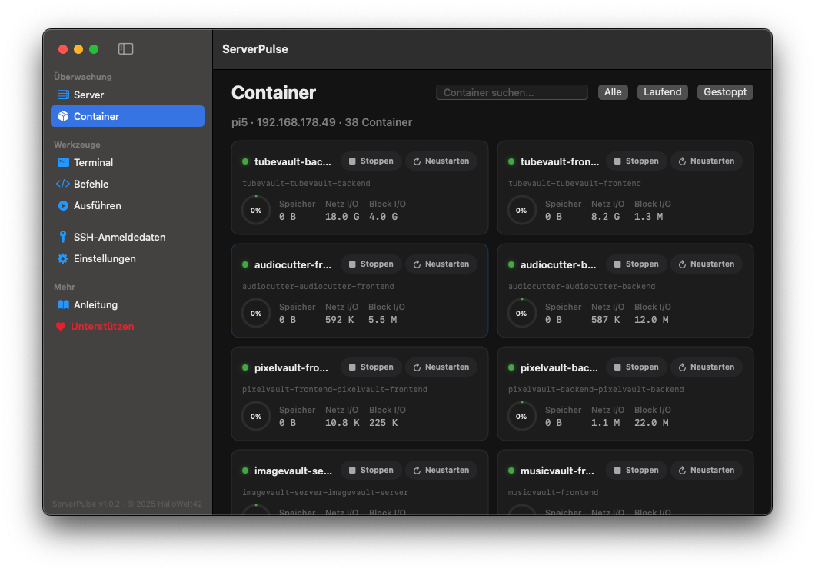
Task: Click the Anleitung book icon
Action: 63,305
